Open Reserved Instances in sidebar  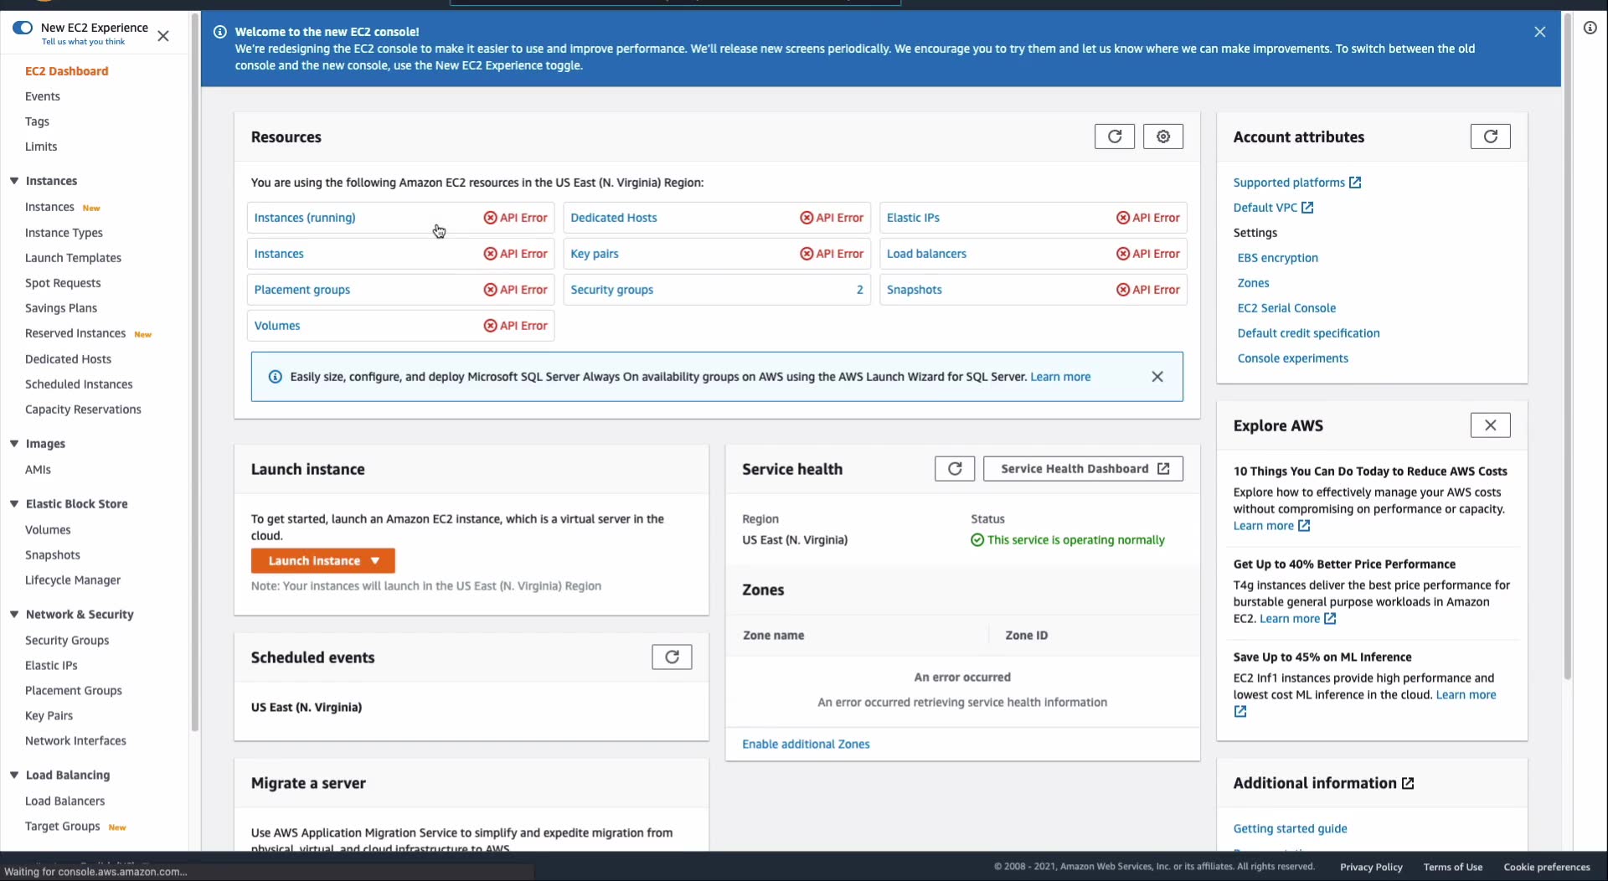click(x=75, y=333)
